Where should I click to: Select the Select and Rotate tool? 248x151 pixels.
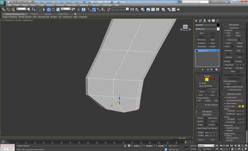54,9
